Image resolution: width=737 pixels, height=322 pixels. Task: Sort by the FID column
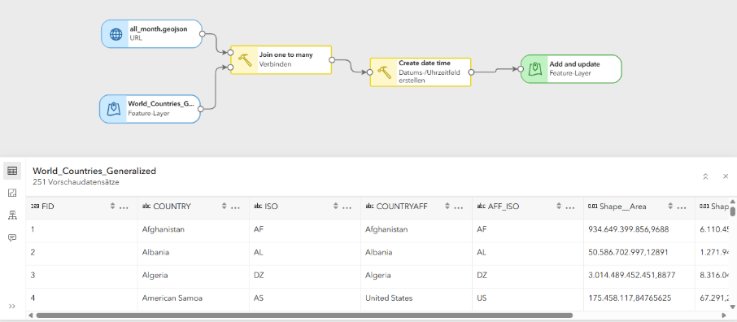pyautogui.click(x=112, y=206)
